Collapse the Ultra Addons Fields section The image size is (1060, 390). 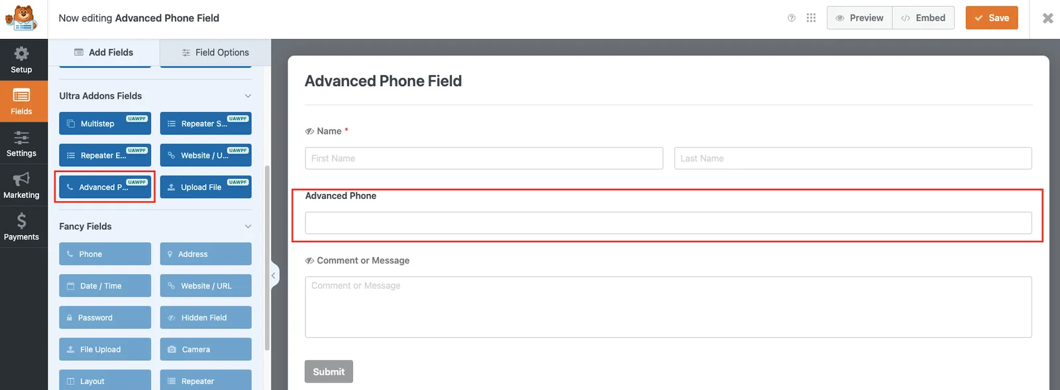pyautogui.click(x=248, y=96)
